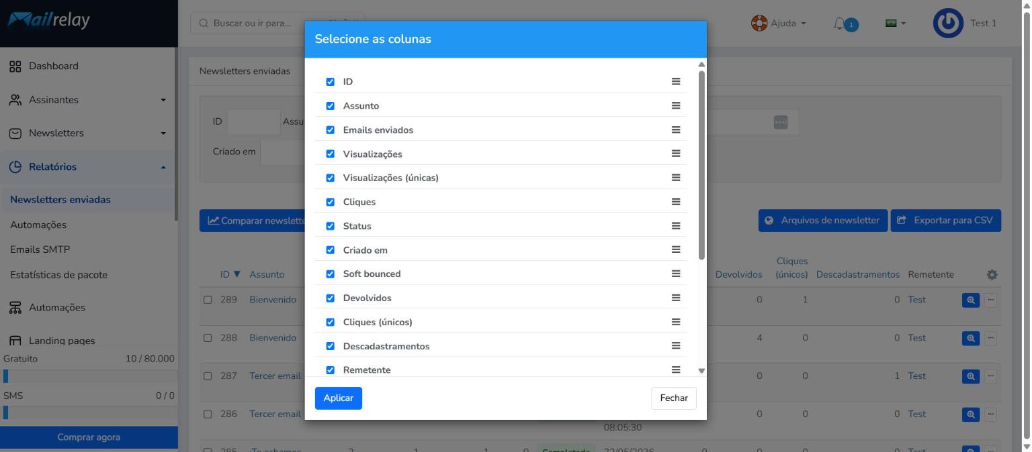This screenshot has height=452, width=1032.
Task: Toggle the Visualizações (únicas) checkbox
Action: (330, 178)
